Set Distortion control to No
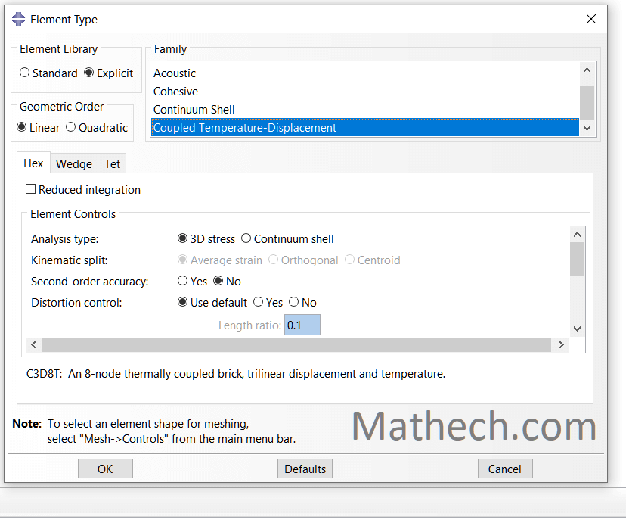 point(294,302)
